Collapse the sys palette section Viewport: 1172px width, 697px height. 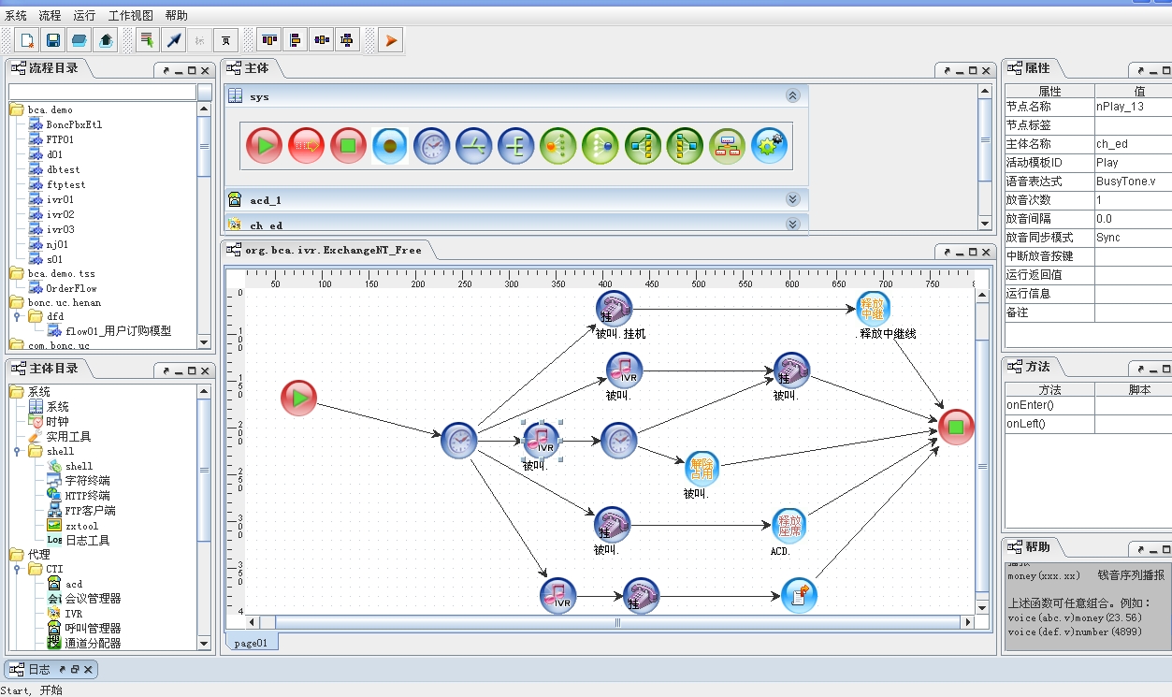click(x=792, y=95)
